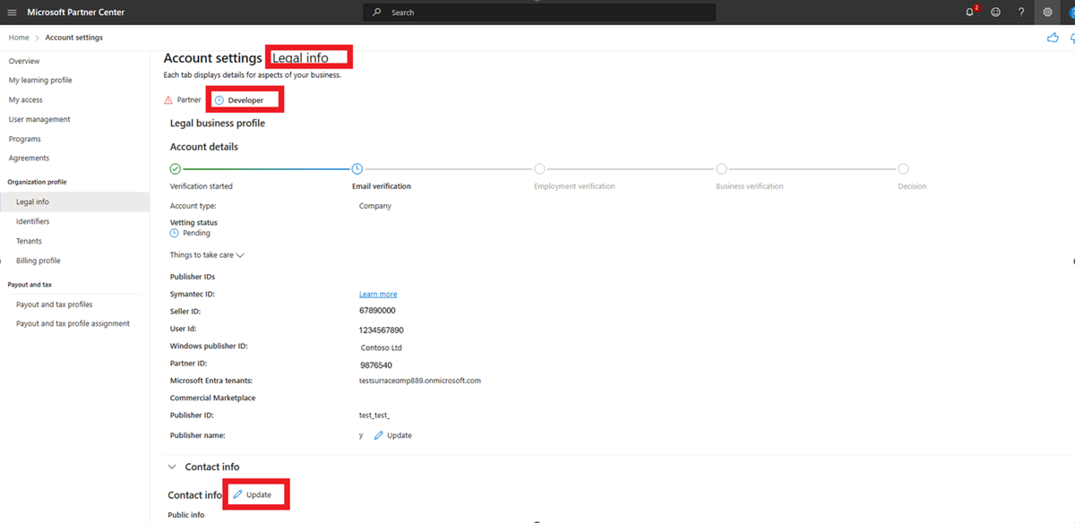The width and height of the screenshot is (1075, 523).
Task: Open My access in the sidebar
Action: point(25,100)
